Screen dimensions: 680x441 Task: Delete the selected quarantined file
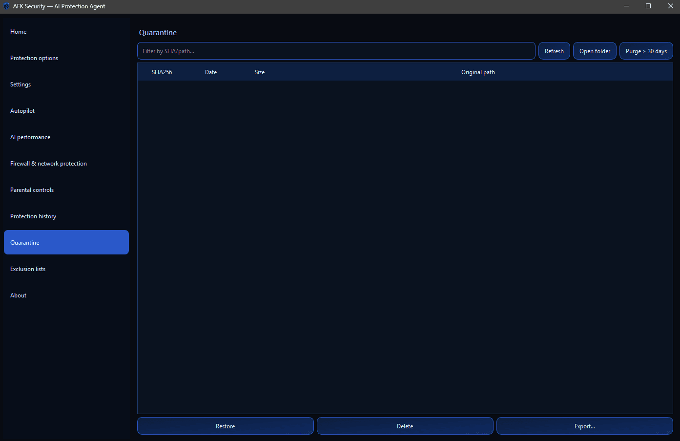click(x=405, y=426)
